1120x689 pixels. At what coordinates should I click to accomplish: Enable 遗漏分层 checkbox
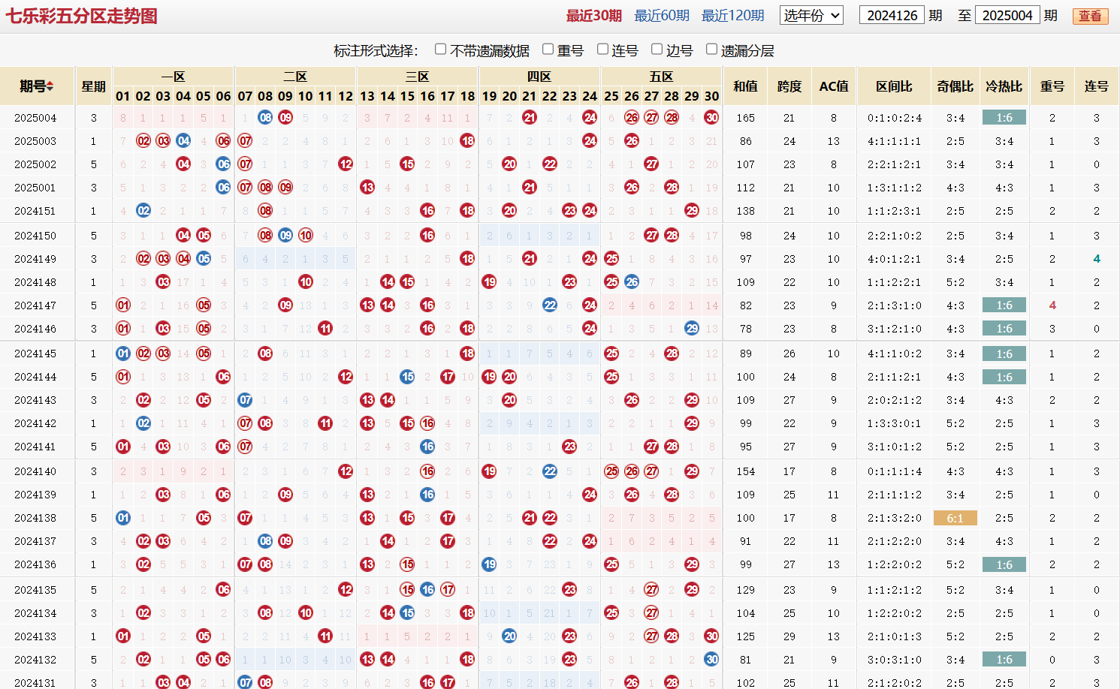(712, 50)
